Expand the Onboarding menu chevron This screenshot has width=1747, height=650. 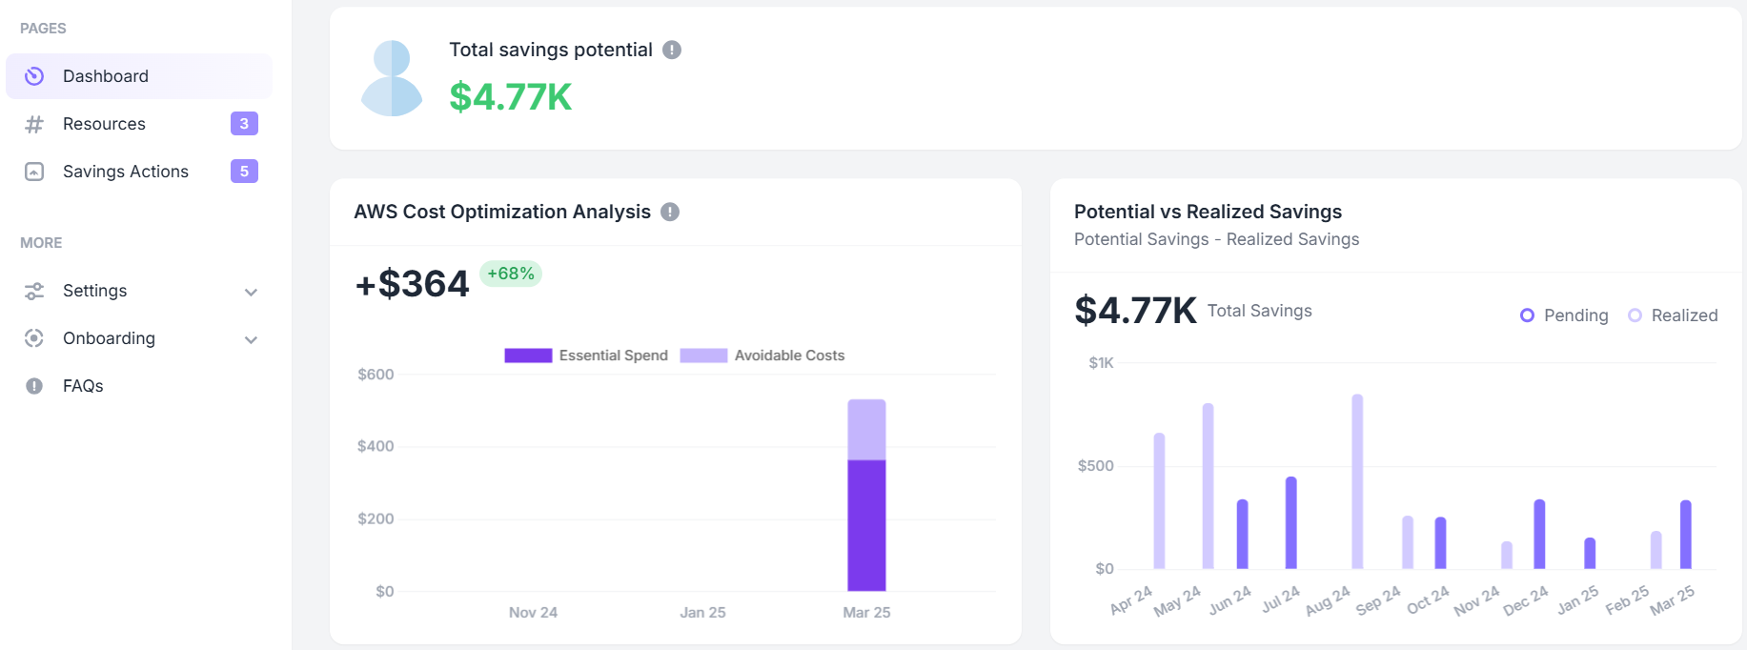pos(251,339)
